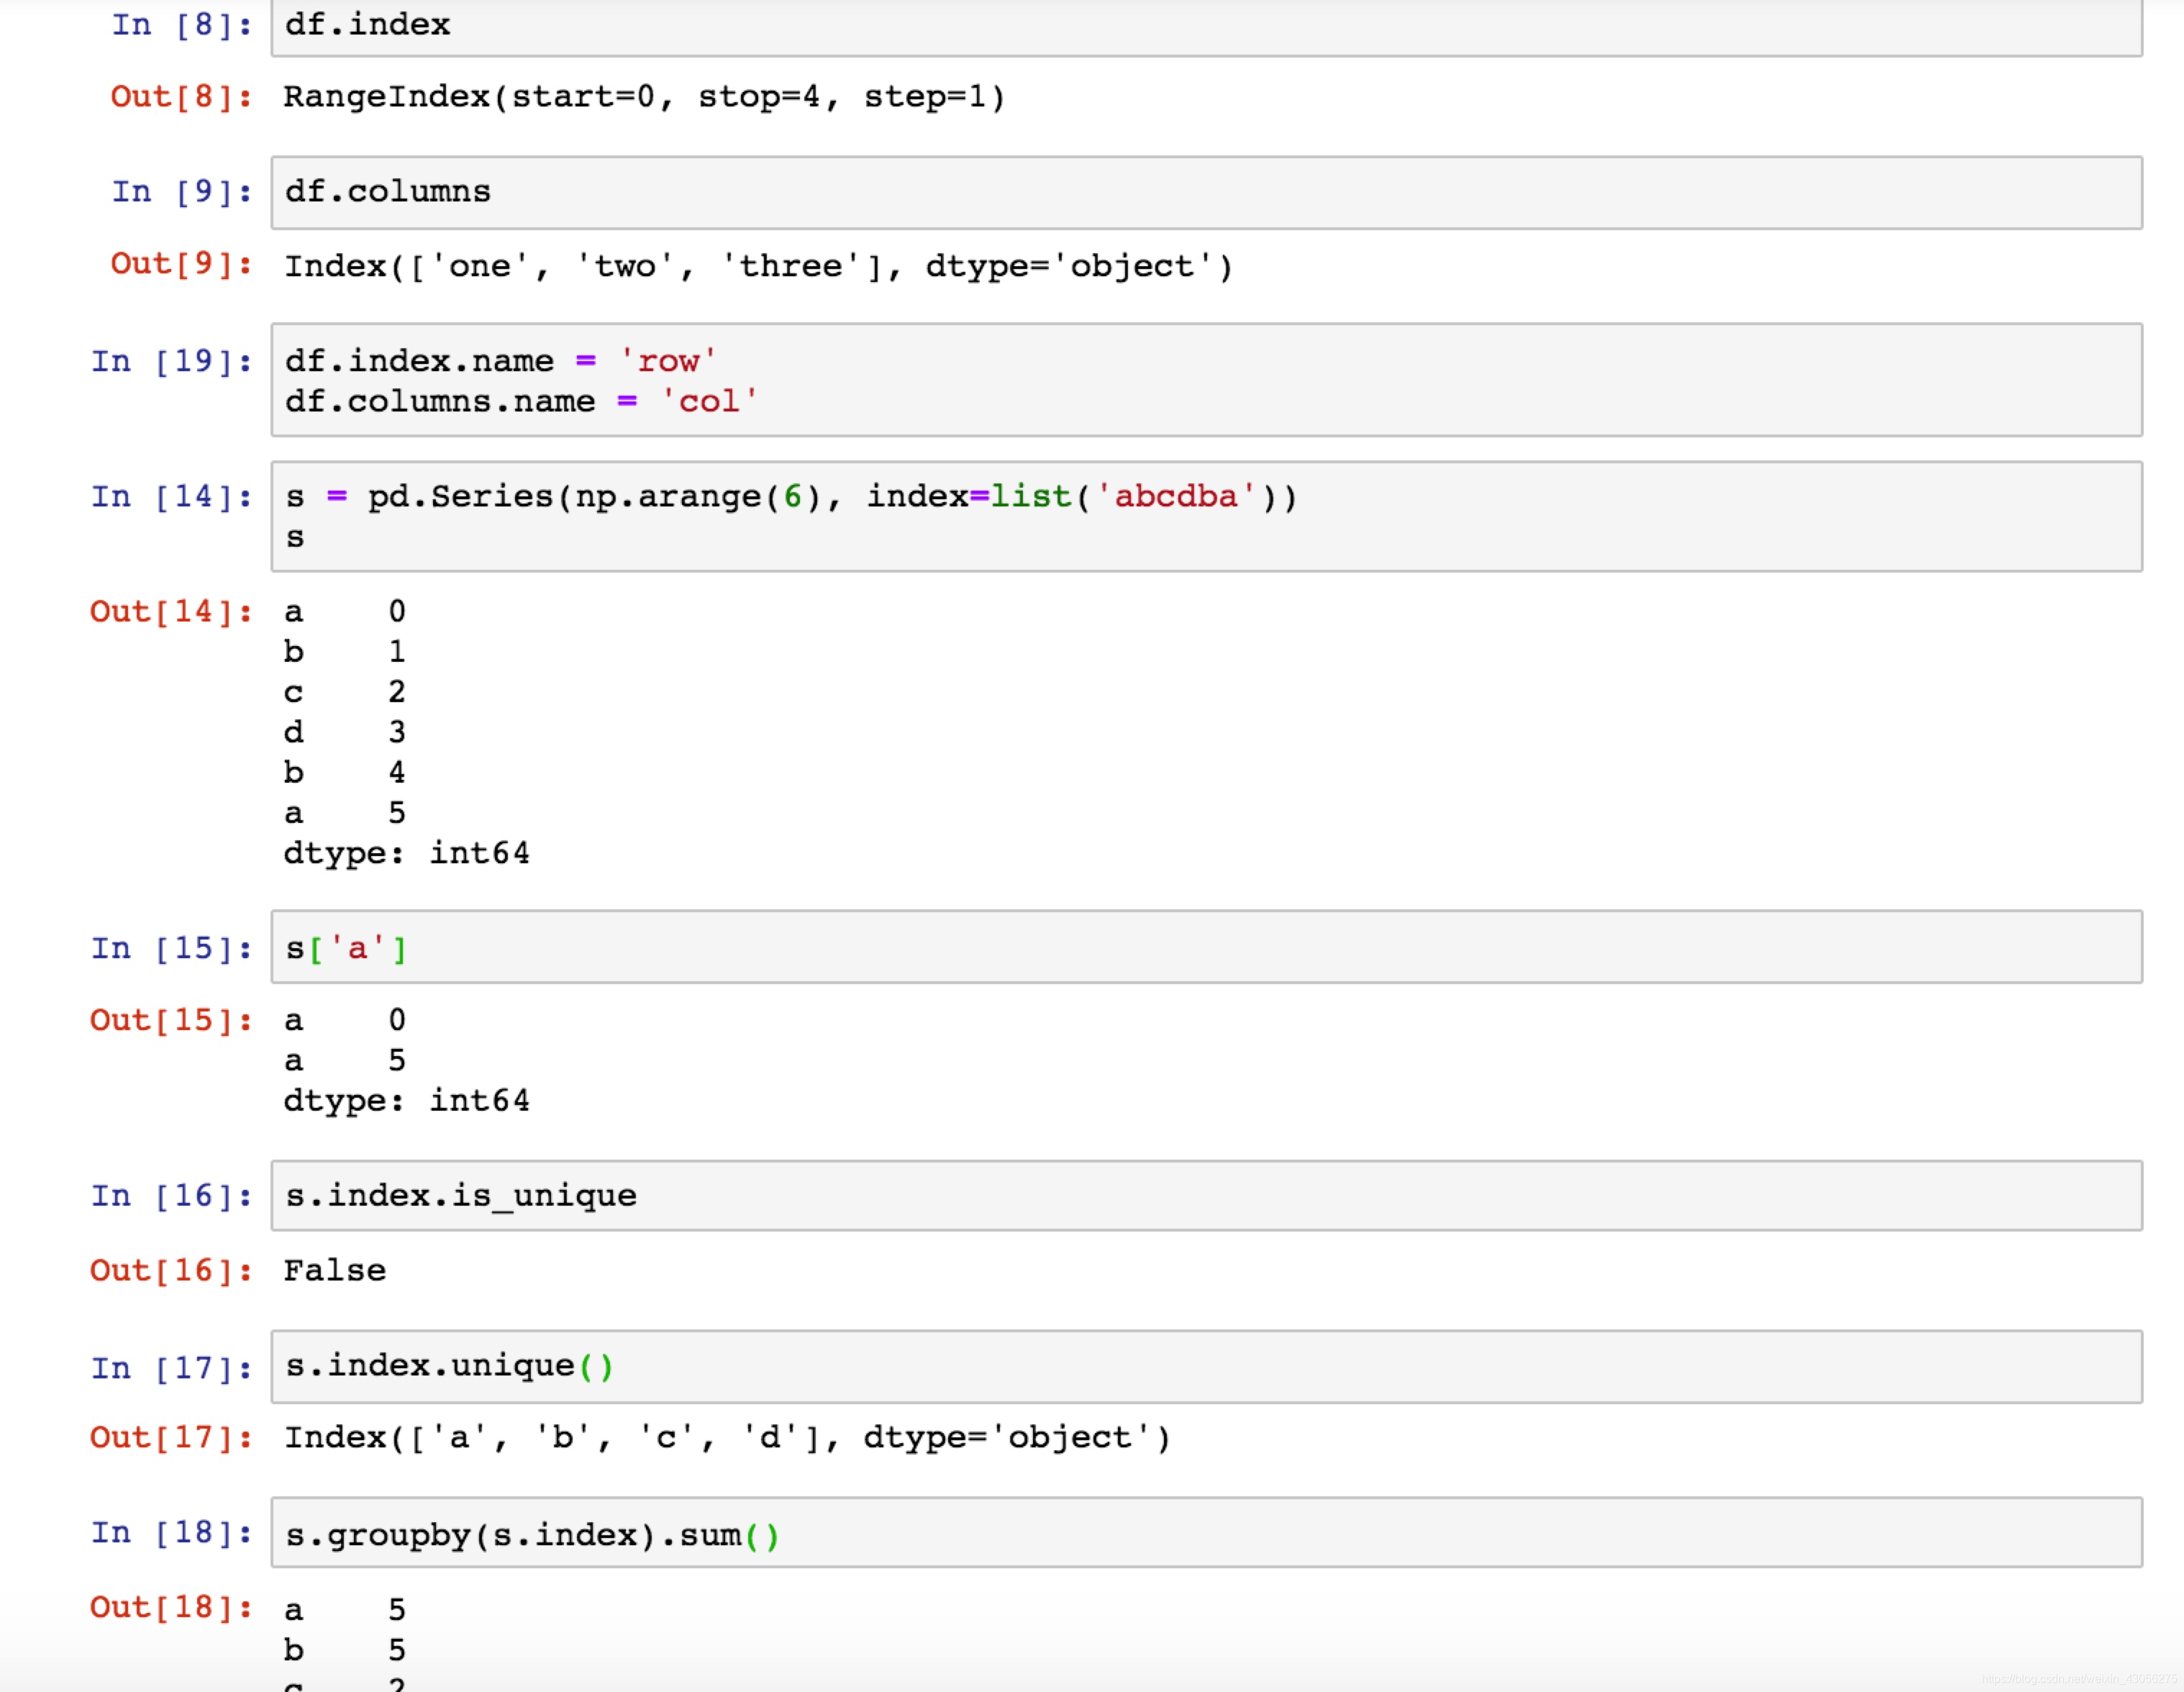Click the s.index.unique() code cell

coord(1206,1367)
